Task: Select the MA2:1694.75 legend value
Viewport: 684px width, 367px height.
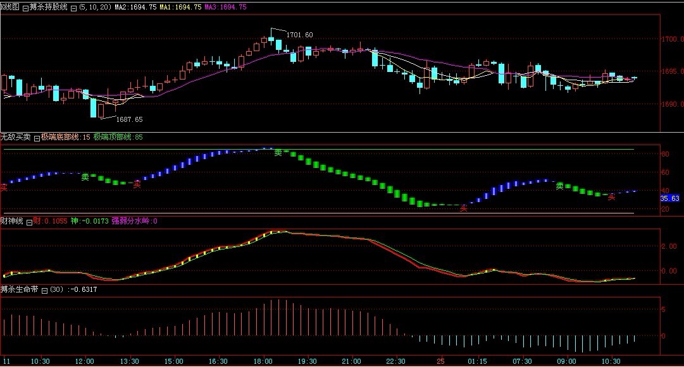Action: (135, 8)
